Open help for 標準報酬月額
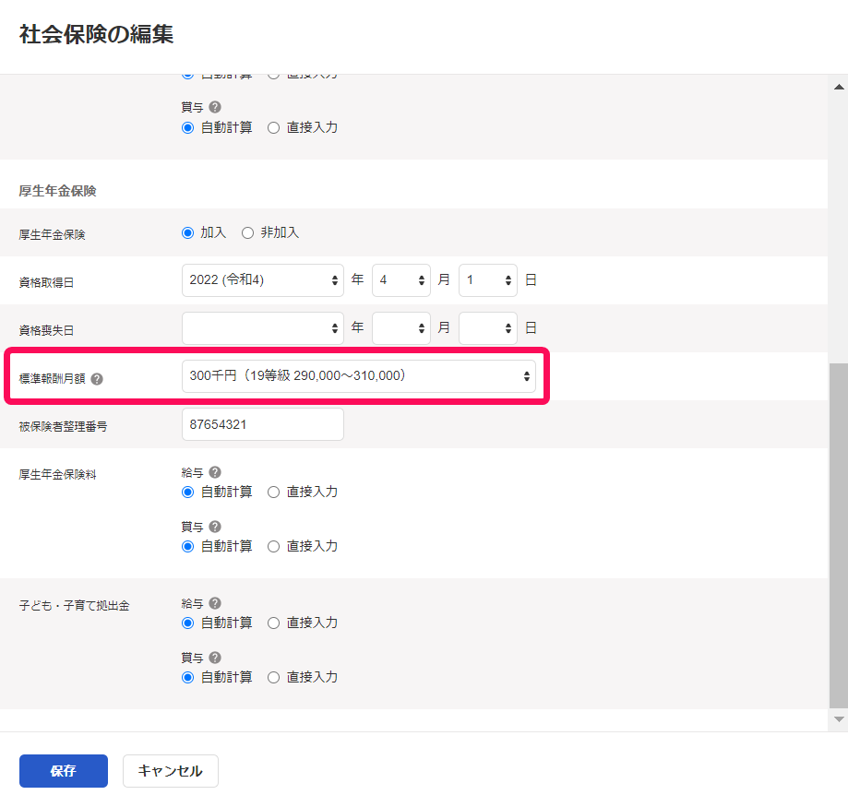This screenshot has width=848, height=807. pyautogui.click(x=97, y=379)
